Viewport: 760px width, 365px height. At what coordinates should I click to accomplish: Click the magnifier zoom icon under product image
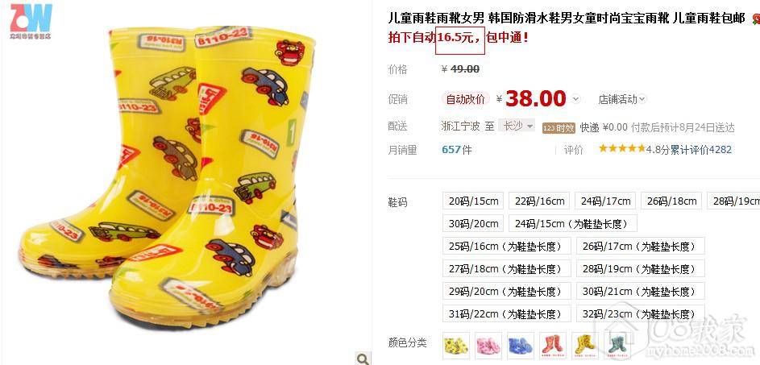(x=363, y=359)
